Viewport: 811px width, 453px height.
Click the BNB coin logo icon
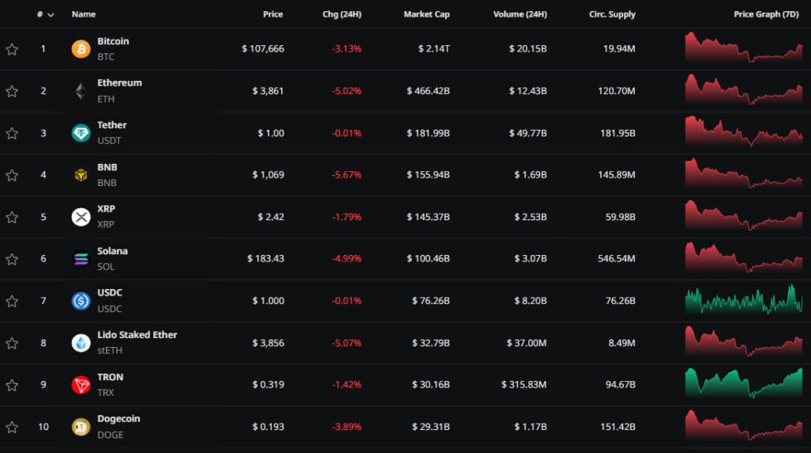[81, 175]
